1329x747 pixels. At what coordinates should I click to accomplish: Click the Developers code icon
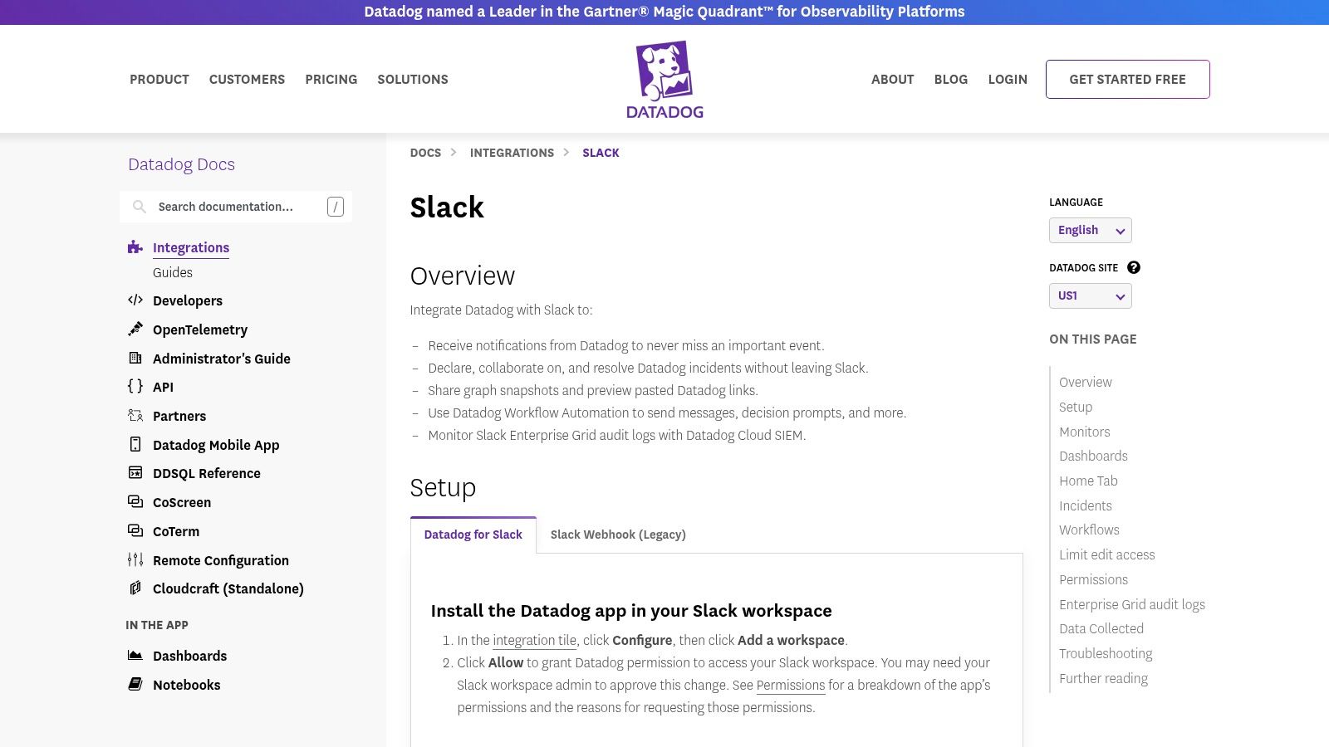point(135,300)
